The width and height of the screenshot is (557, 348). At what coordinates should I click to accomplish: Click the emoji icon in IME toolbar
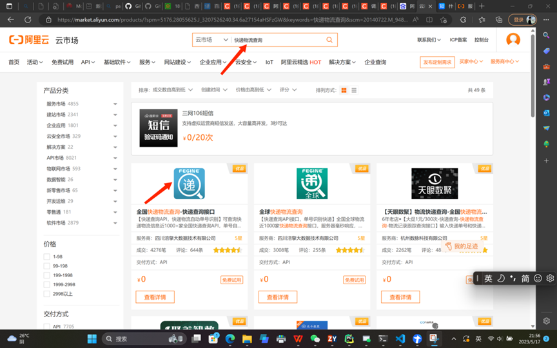(538, 278)
